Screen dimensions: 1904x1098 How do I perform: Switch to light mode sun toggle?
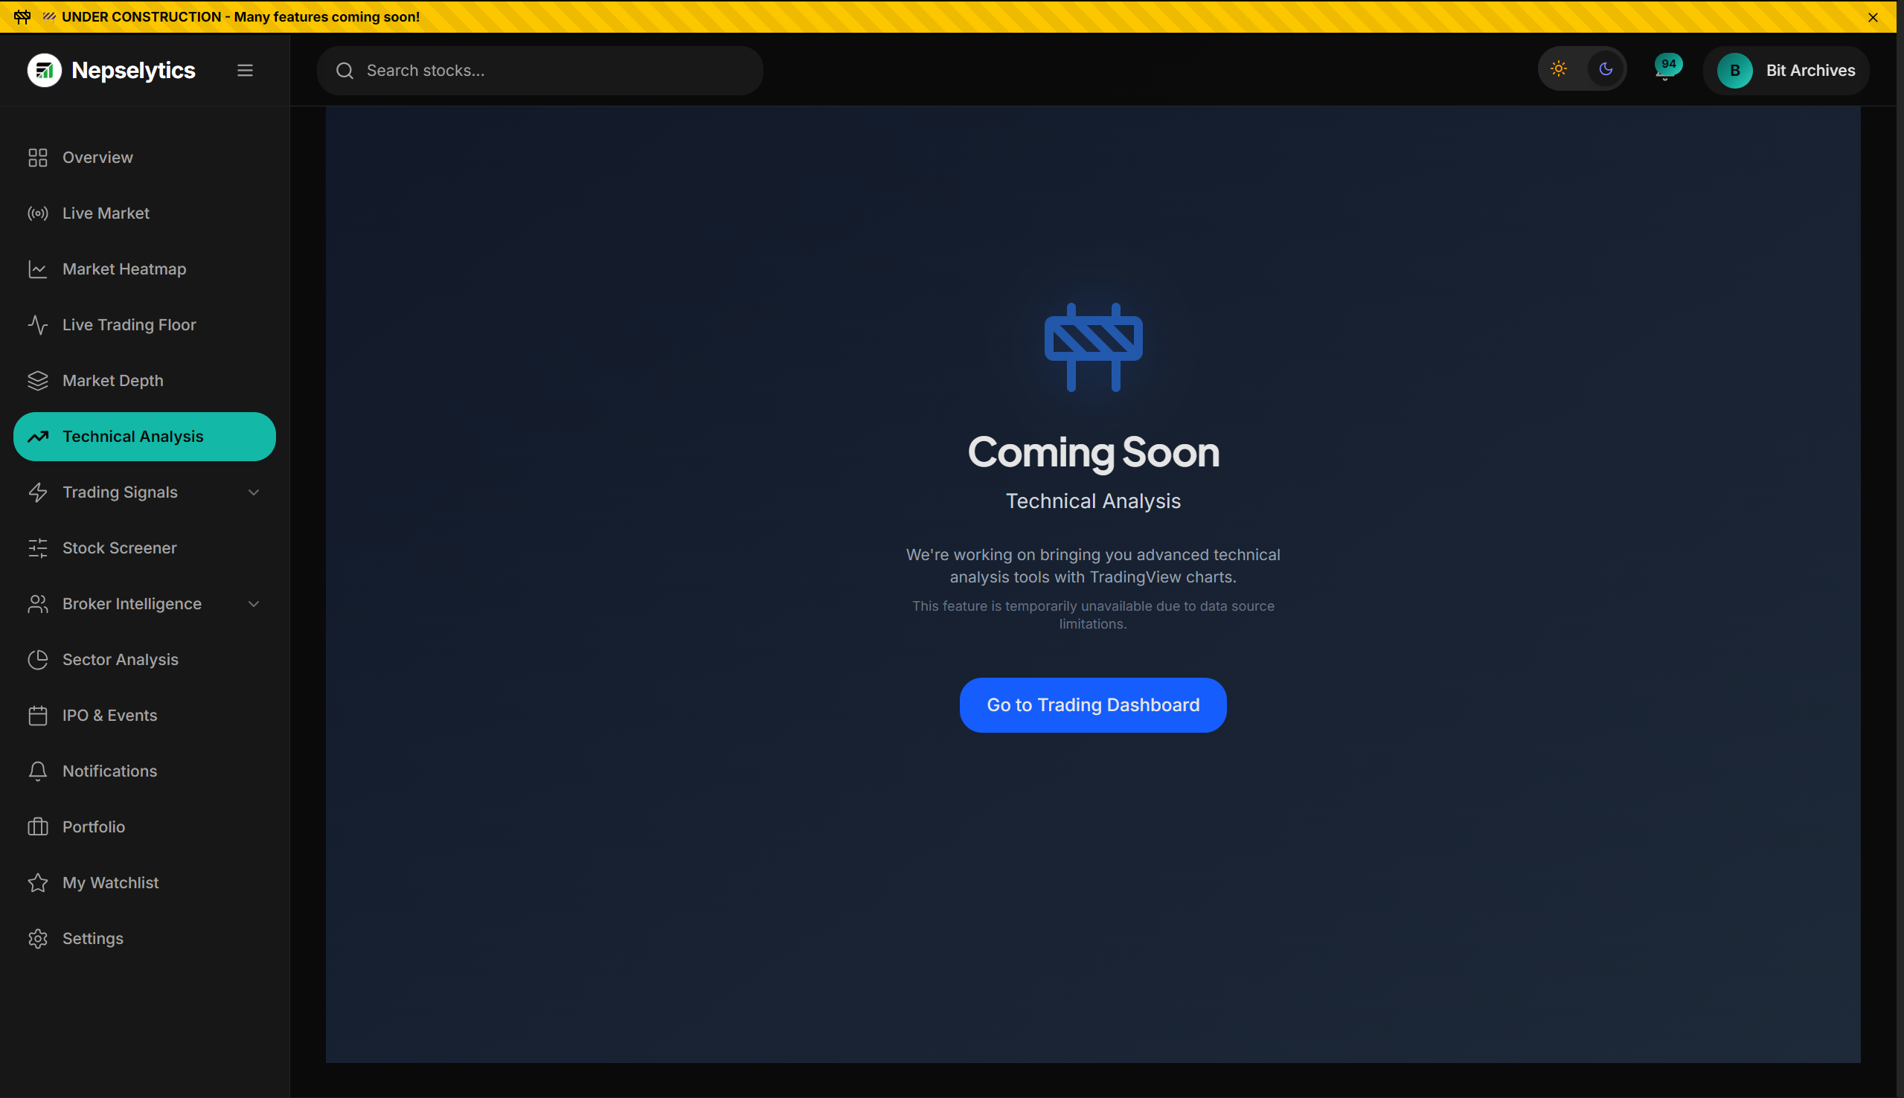pyautogui.click(x=1559, y=69)
